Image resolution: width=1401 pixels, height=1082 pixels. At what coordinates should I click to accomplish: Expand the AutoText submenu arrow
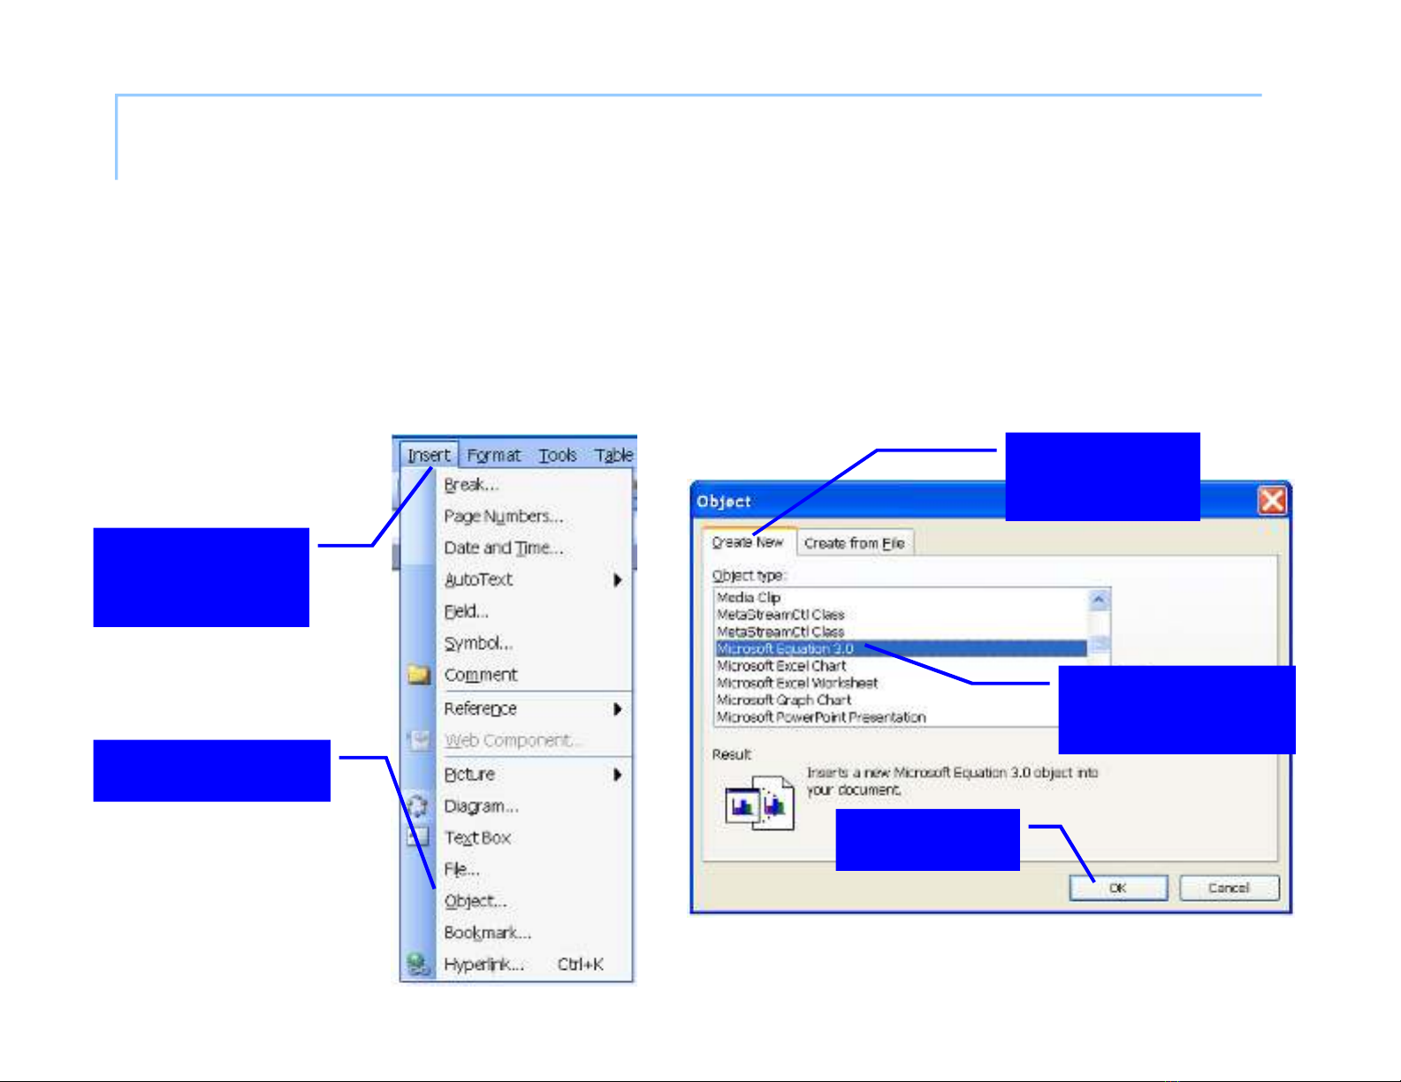617,580
